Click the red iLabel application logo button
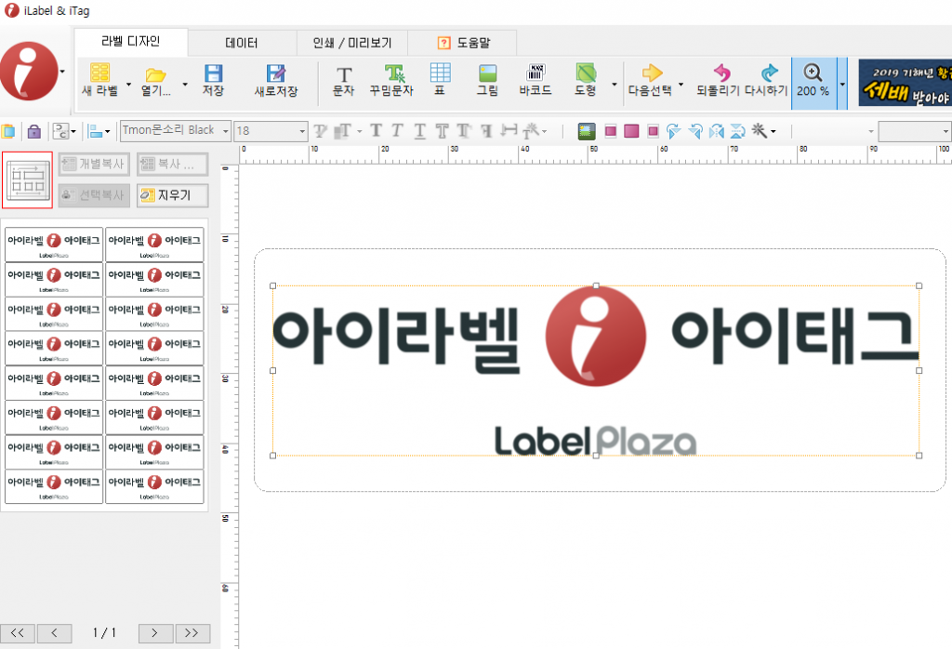The height and width of the screenshot is (649, 952). click(x=29, y=72)
